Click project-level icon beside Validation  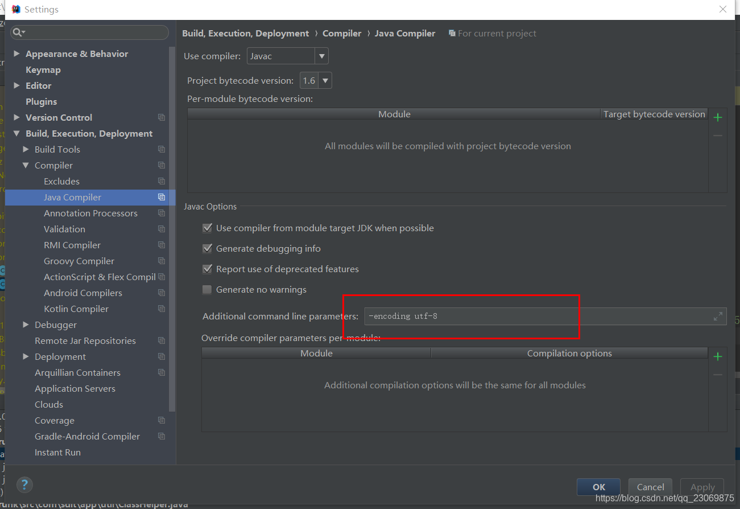[162, 229]
